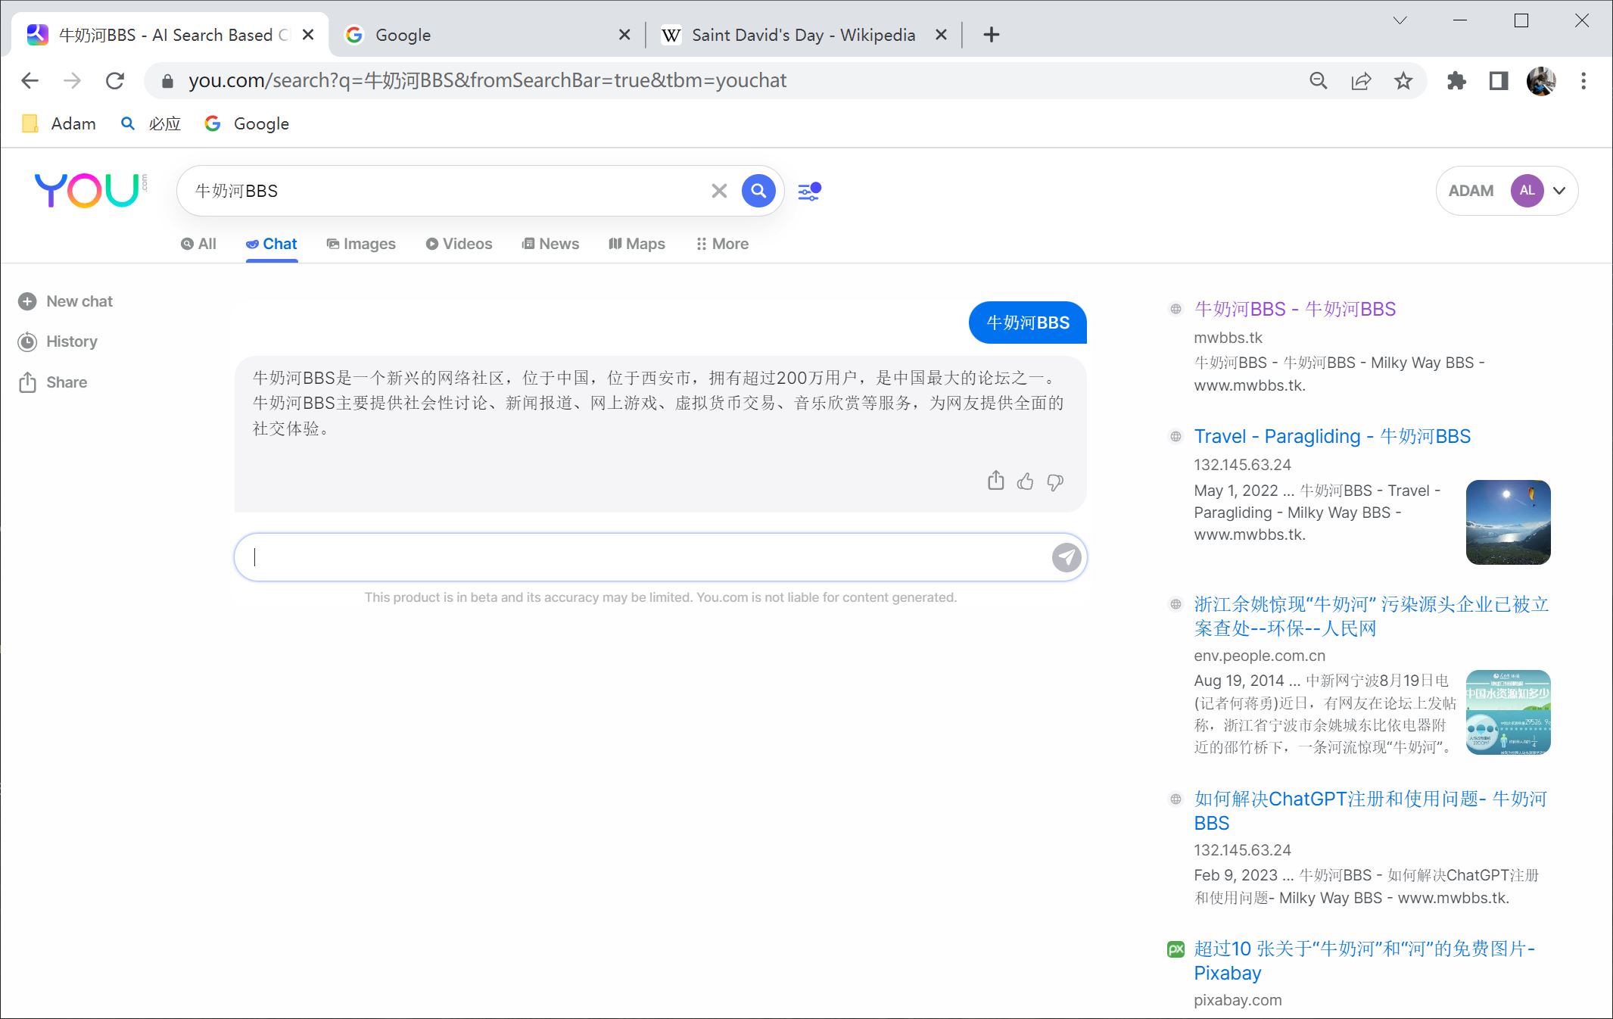Open 如何解决ChatGPT注册和使用问题 result link
The height and width of the screenshot is (1019, 1613).
1371,811
